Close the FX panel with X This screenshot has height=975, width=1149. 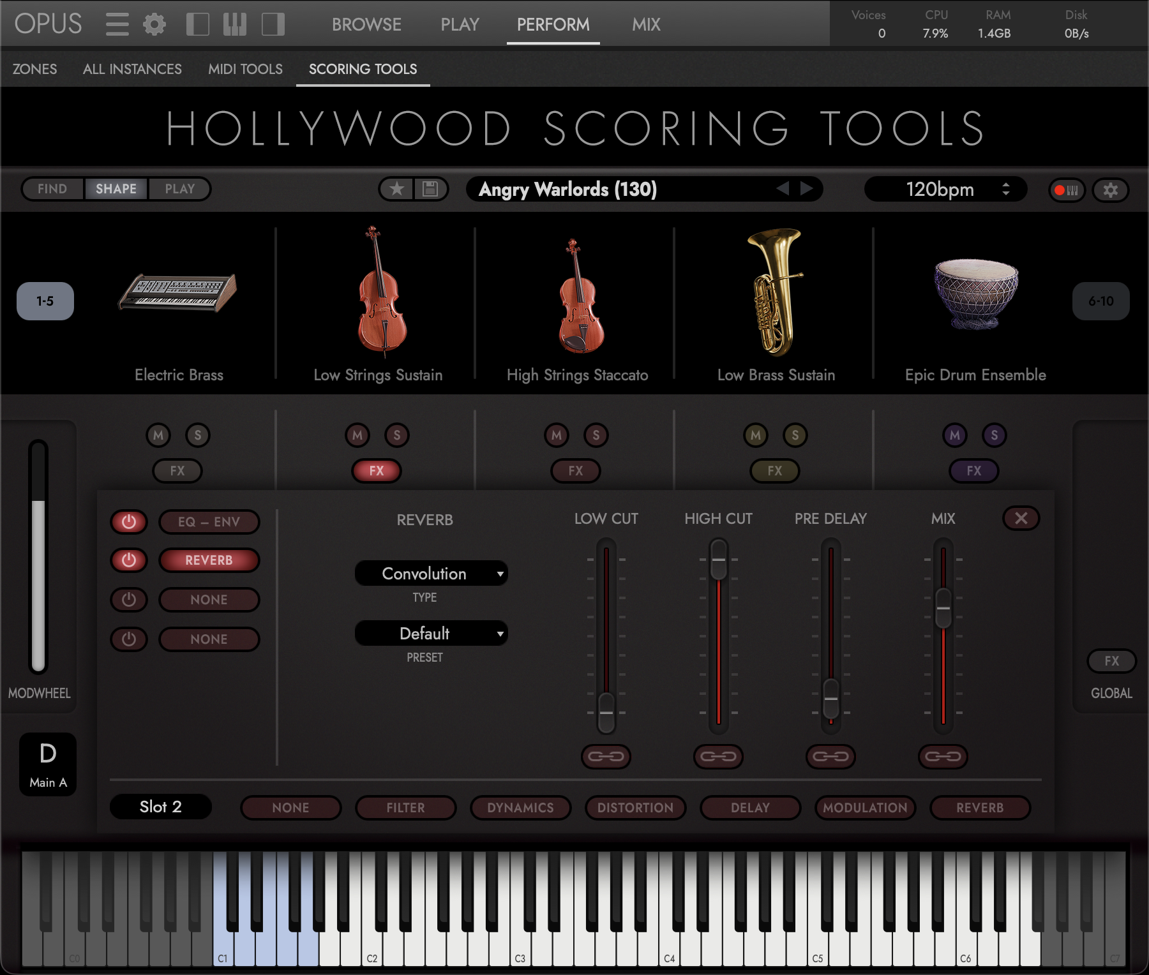1021,518
